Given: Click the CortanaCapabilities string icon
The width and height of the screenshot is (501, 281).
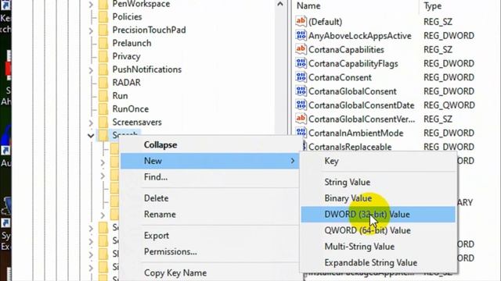Looking at the screenshot, I should click(301, 49).
